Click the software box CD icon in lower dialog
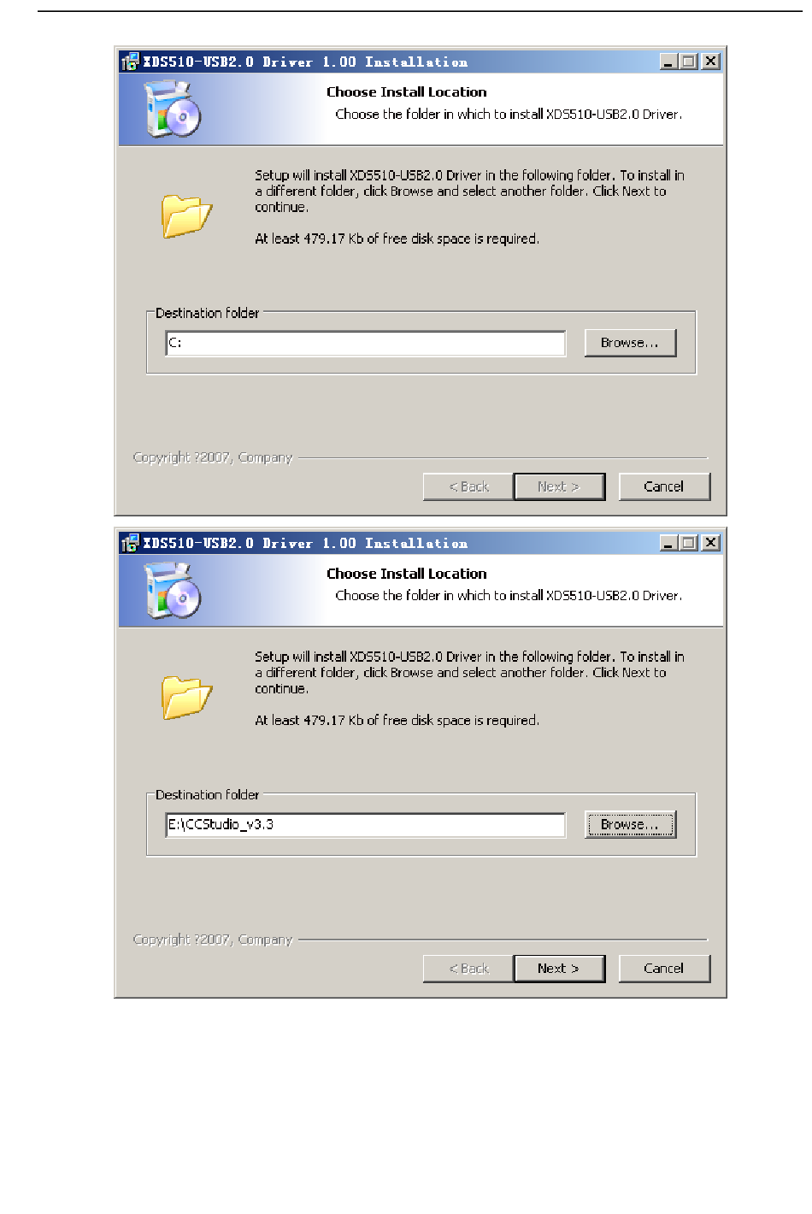Image resolution: width=812 pixels, height=1214 pixels. point(173,590)
